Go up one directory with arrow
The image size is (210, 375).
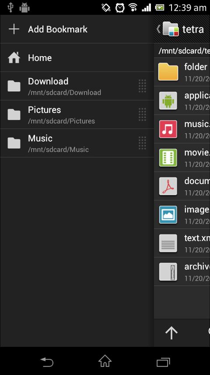[x=171, y=333]
